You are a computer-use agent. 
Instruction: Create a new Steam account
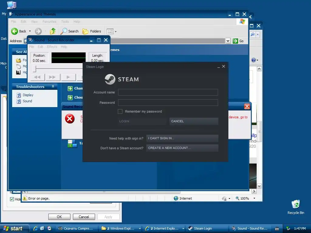click(182, 148)
